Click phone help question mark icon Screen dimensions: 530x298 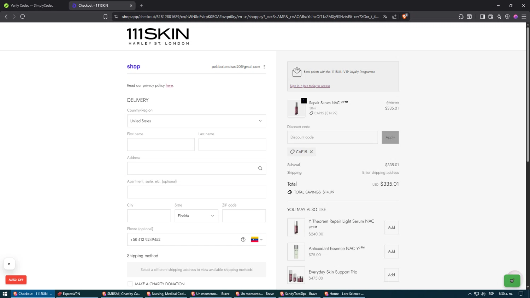(x=243, y=239)
